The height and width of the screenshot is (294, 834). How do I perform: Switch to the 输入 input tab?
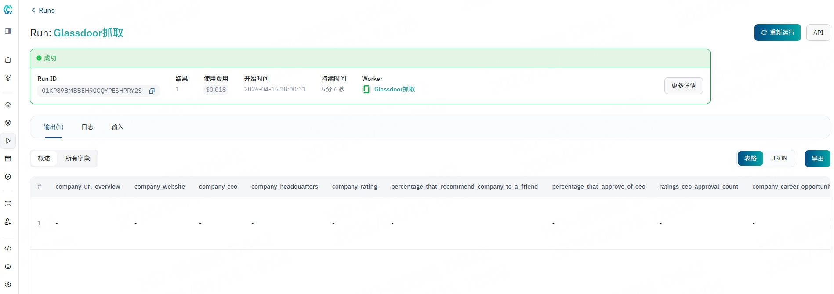pos(117,127)
